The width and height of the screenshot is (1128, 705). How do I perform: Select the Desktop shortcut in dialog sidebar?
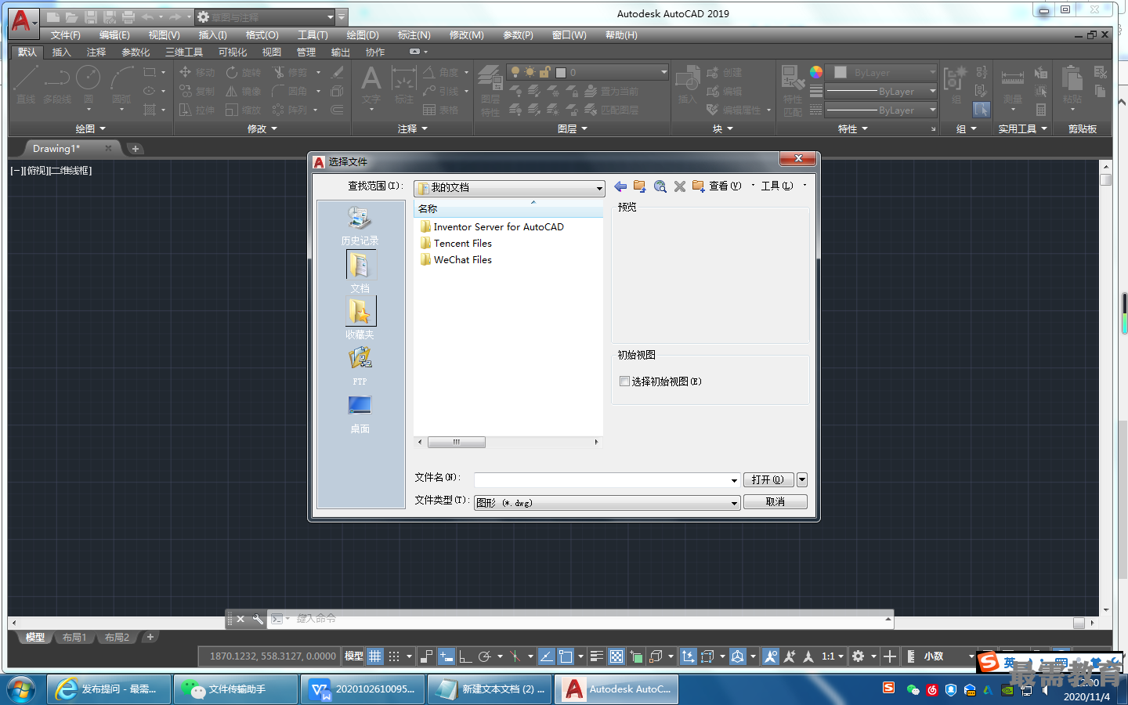360,414
